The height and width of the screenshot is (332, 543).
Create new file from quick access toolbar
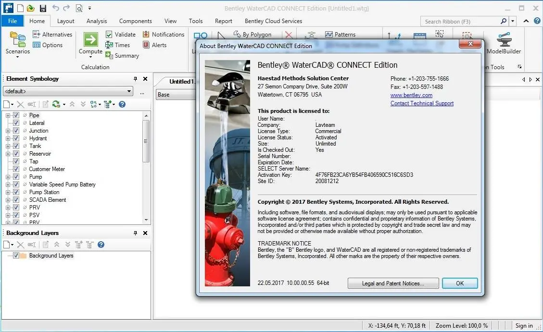20,8
